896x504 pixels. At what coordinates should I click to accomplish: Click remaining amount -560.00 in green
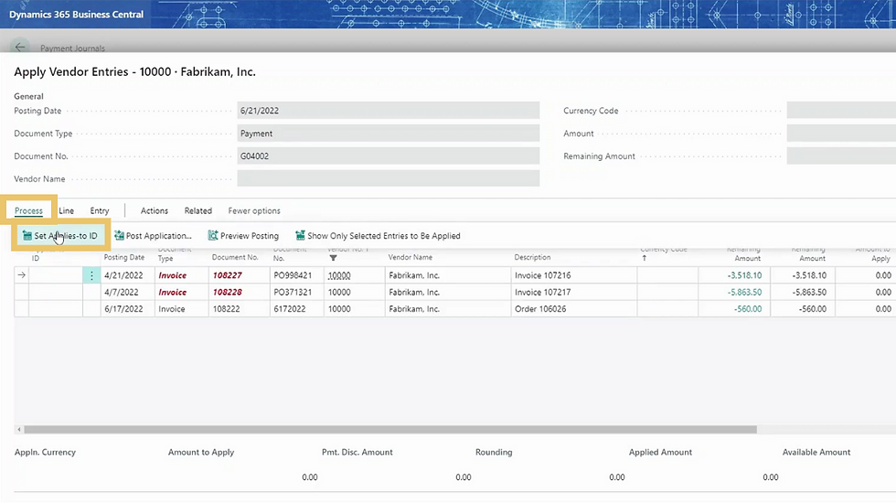pos(748,308)
